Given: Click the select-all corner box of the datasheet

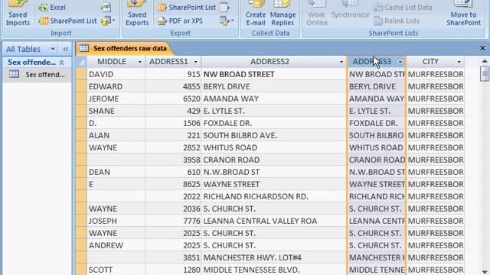Looking at the screenshot, I should (81, 62).
